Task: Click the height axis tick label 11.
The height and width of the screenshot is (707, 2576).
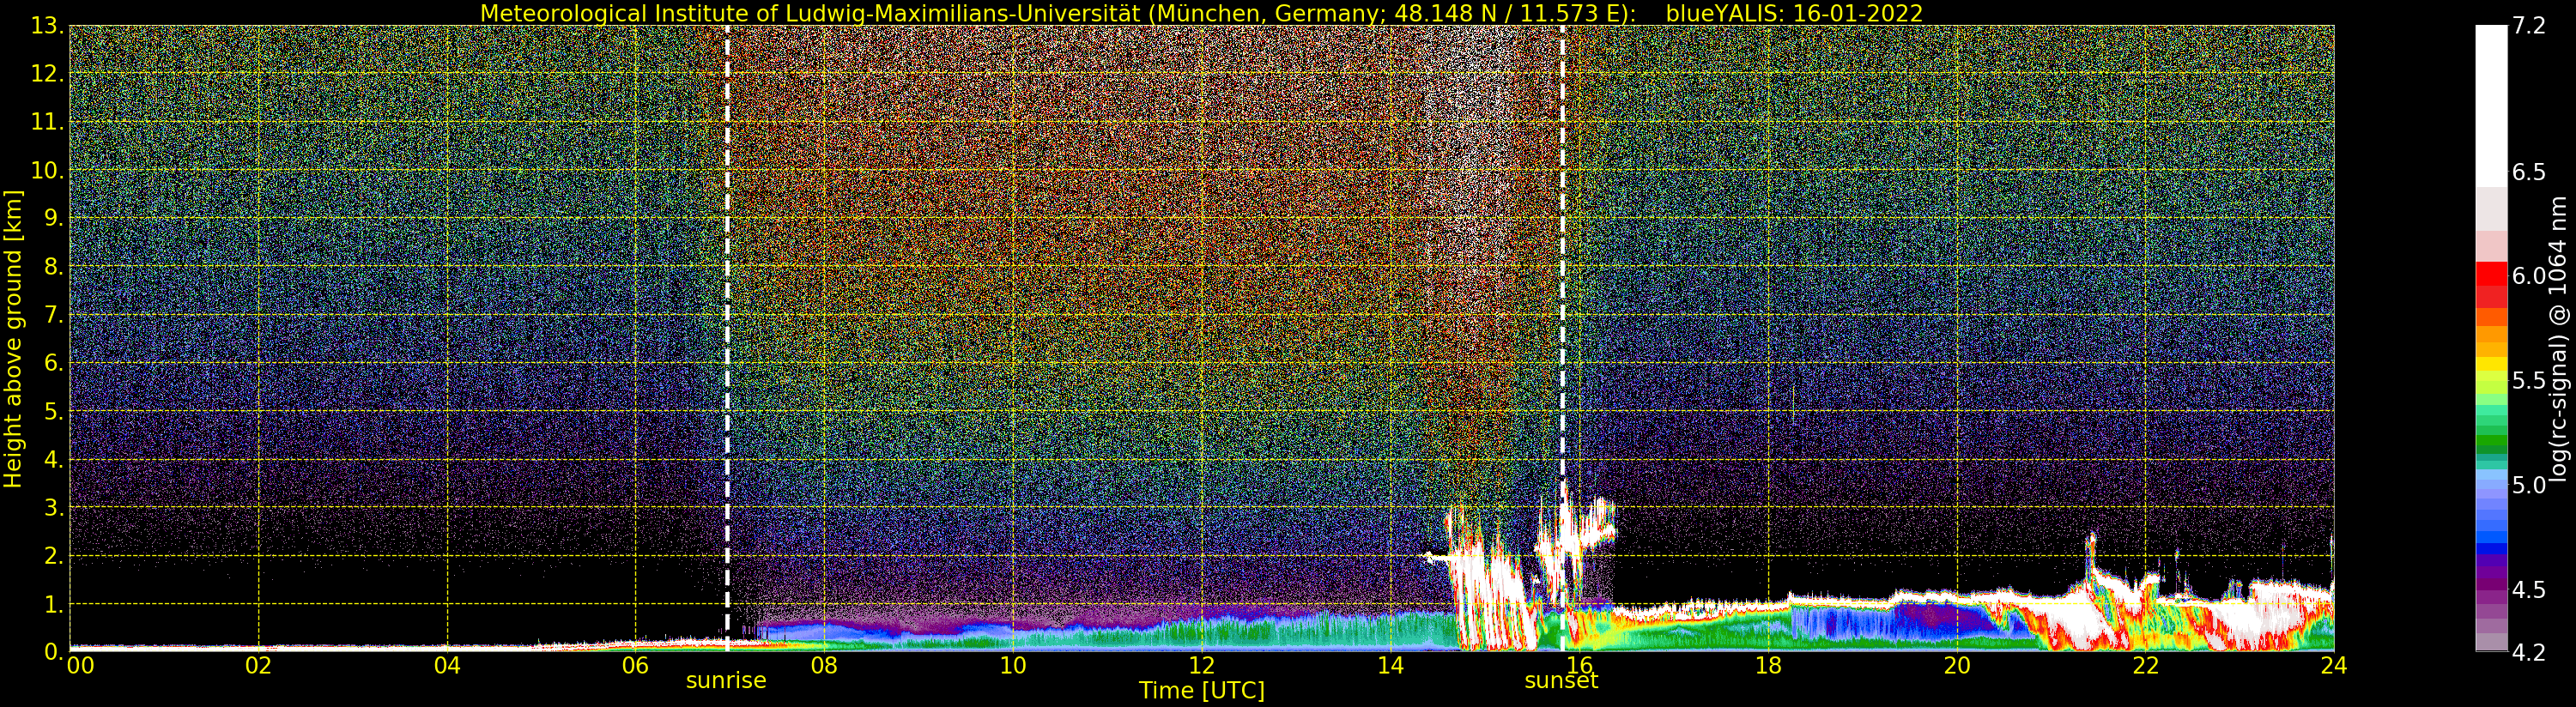Action: [46, 122]
